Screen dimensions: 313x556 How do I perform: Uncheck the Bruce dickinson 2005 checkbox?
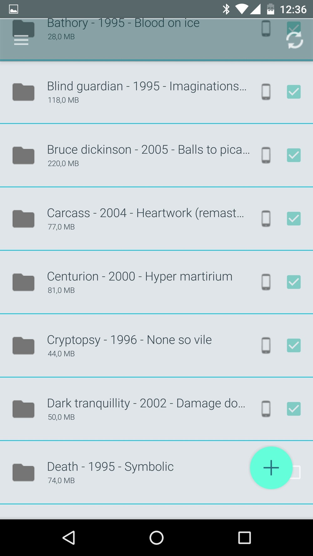click(x=294, y=155)
